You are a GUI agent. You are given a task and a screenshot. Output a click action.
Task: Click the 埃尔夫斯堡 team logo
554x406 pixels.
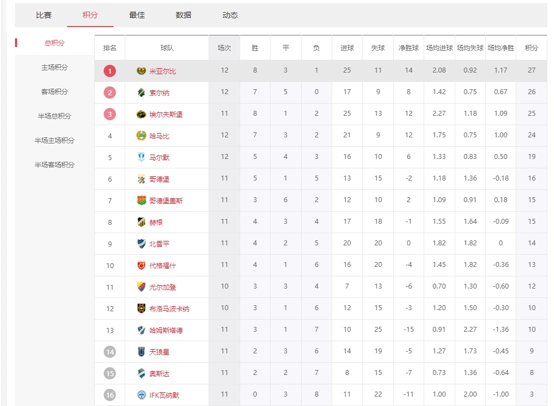pyautogui.click(x=141, y=114)
